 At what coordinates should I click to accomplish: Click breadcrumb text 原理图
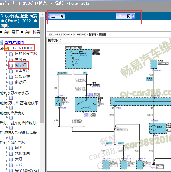pos(102,35)
